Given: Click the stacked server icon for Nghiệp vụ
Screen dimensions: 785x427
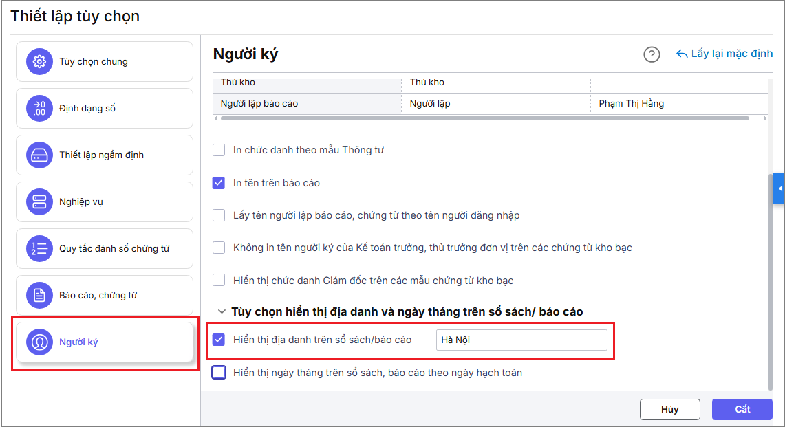Looking at the screenshot, I should click(39, 201).
